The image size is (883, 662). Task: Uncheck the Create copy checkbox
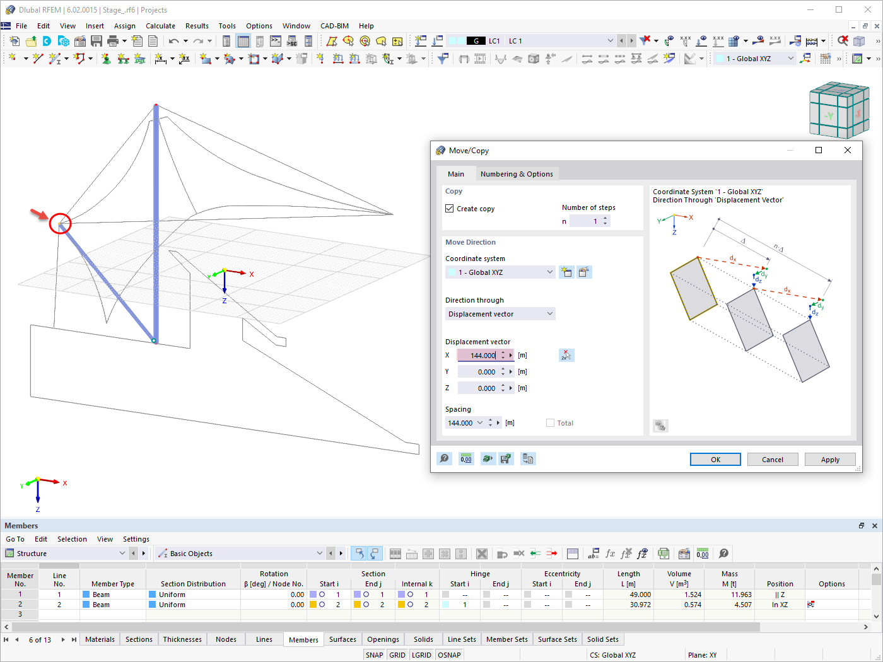pos(450,209)
